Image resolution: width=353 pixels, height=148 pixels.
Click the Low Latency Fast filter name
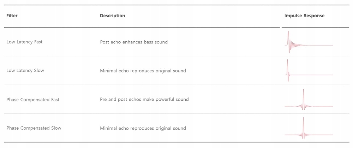click(24, 42)
